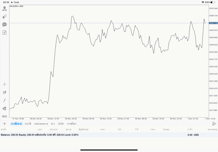Open the chat messages bubble icon
This screenshot has height=152, width=218.
point(4,24)
